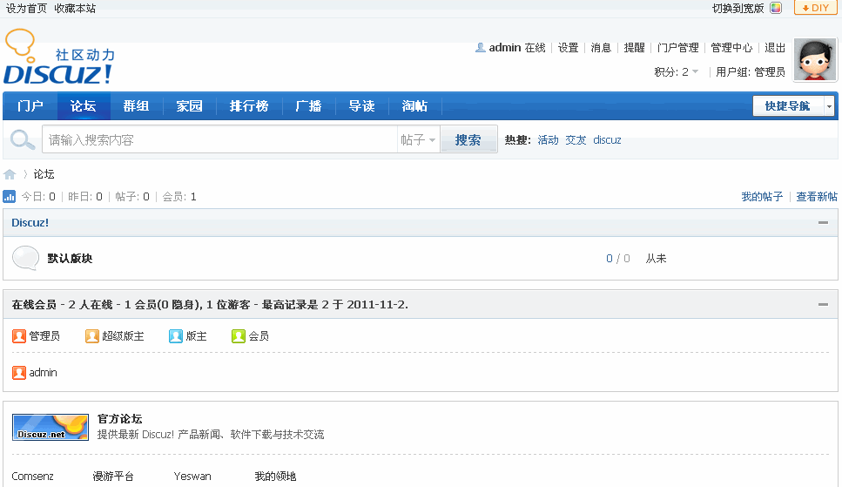Open 查看新帖 link

[x=817, y=197]
